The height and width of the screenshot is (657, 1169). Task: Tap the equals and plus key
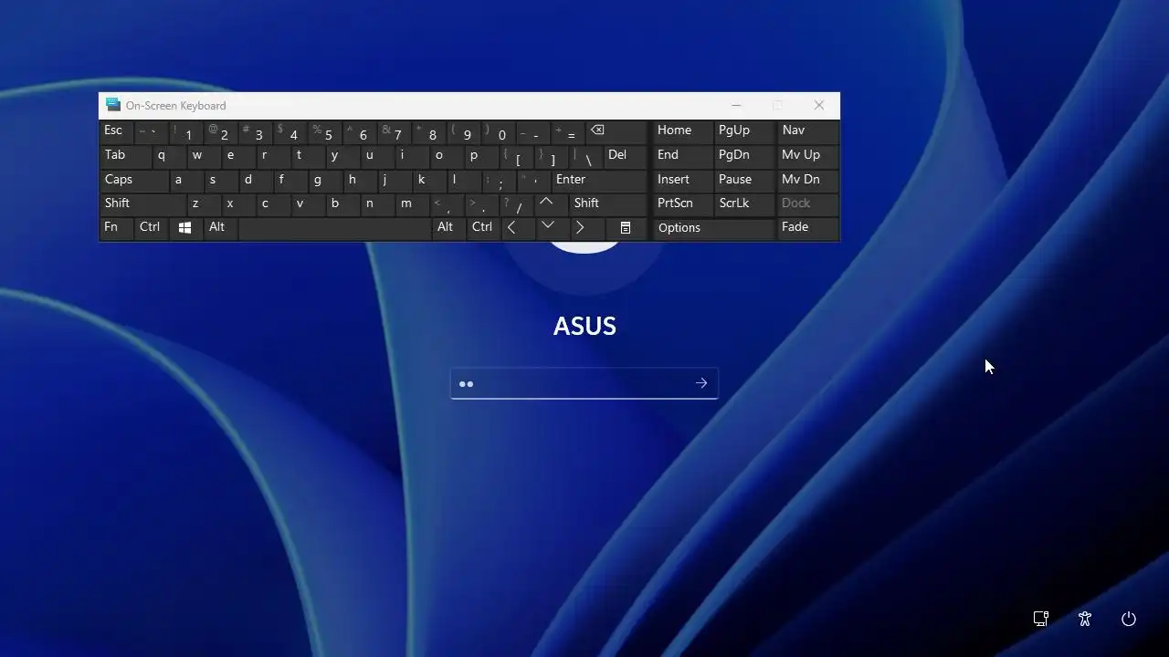point(567,131)
